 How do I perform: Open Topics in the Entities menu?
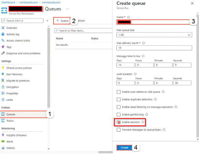coord(10,121)
